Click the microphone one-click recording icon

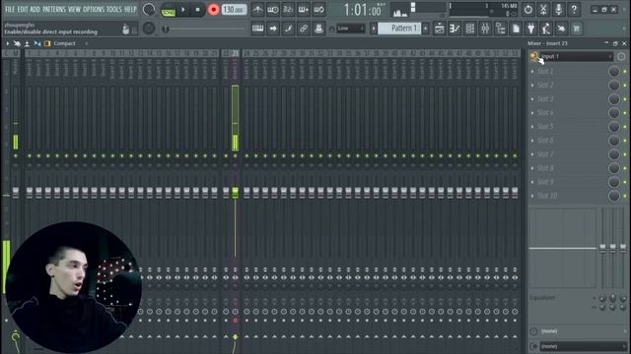559,9
